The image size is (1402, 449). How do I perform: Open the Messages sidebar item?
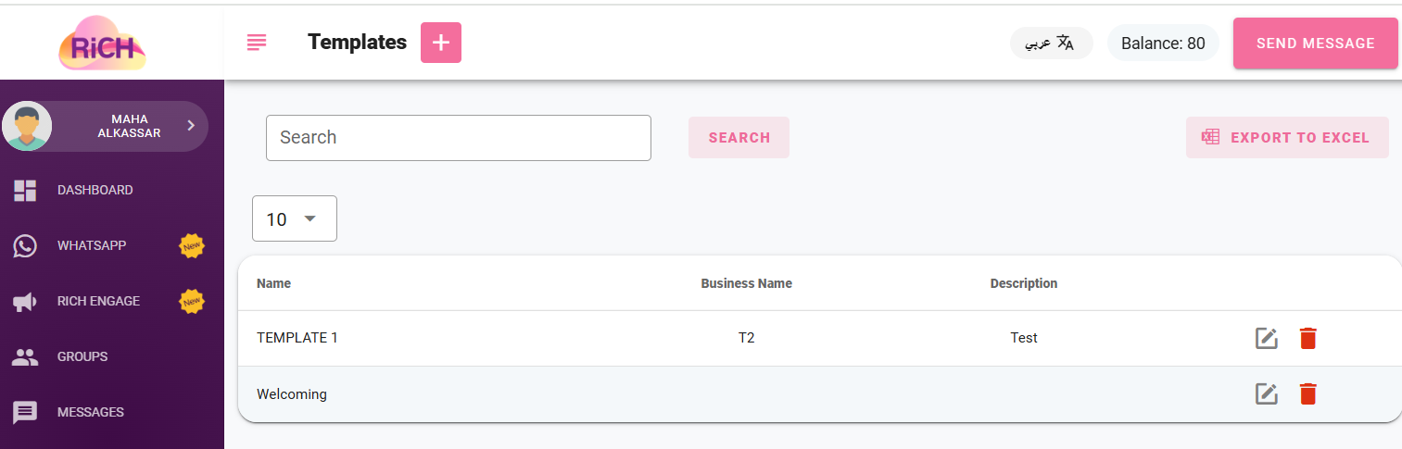pyautogui.click(x=91, y=412)
